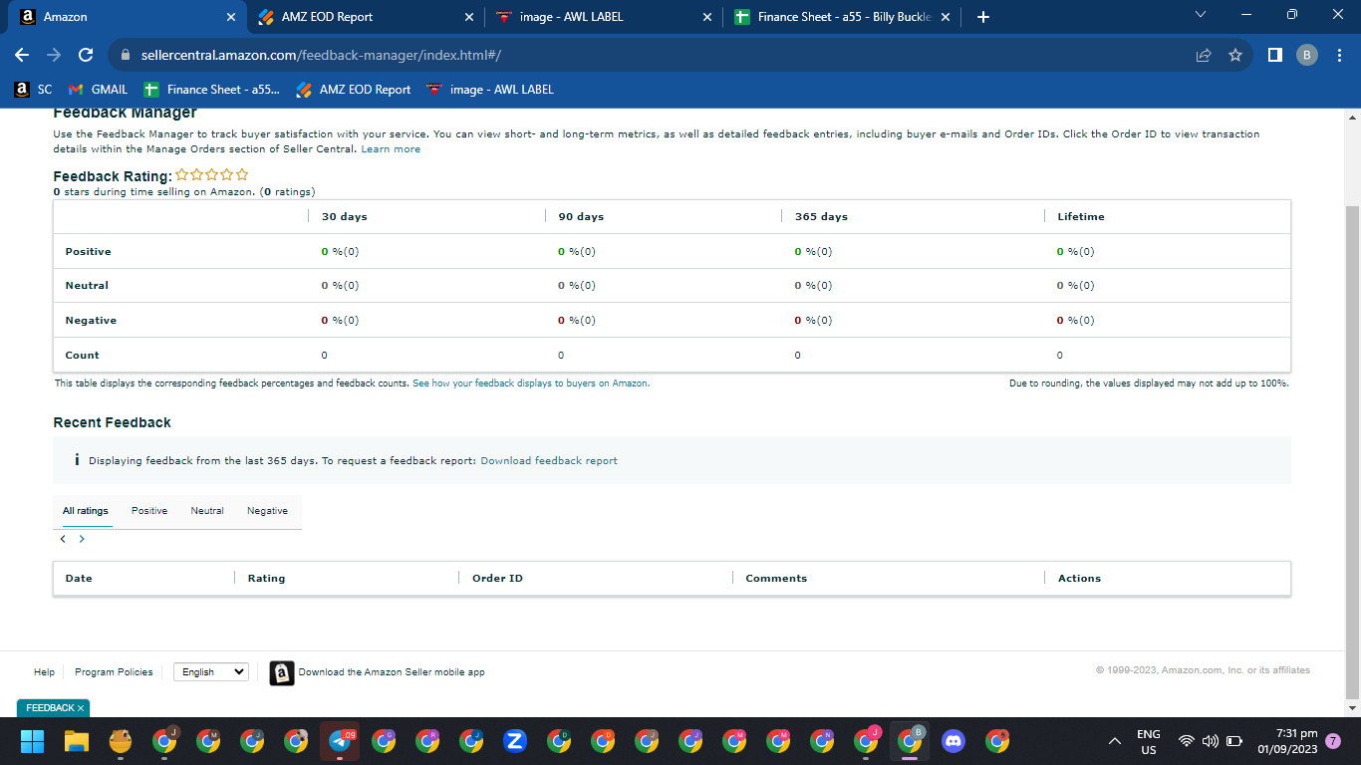
Task: Open Wi-Fi network status icon
Action: [1187, 741]
